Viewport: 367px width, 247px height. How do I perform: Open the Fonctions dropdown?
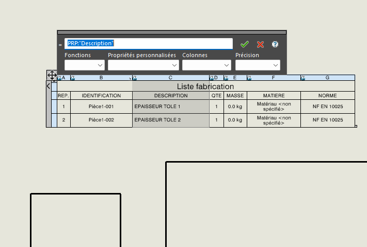[85, 65]
